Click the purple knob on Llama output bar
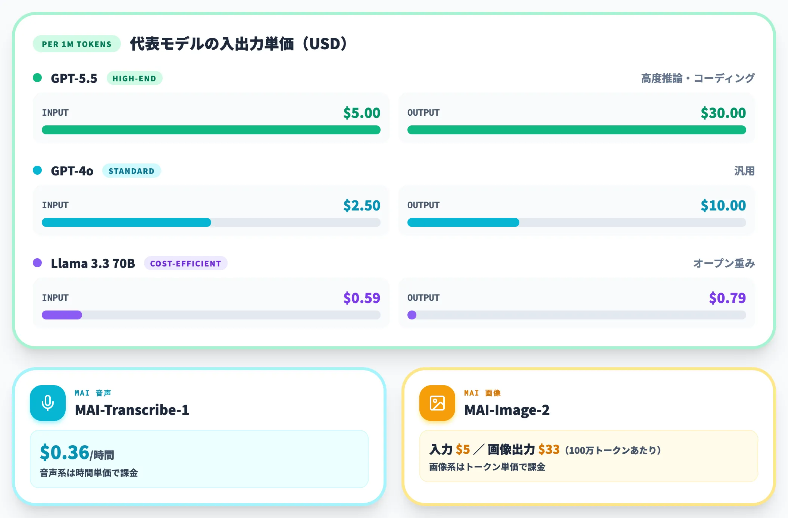 pyautogui.click(x=412, y=315)
